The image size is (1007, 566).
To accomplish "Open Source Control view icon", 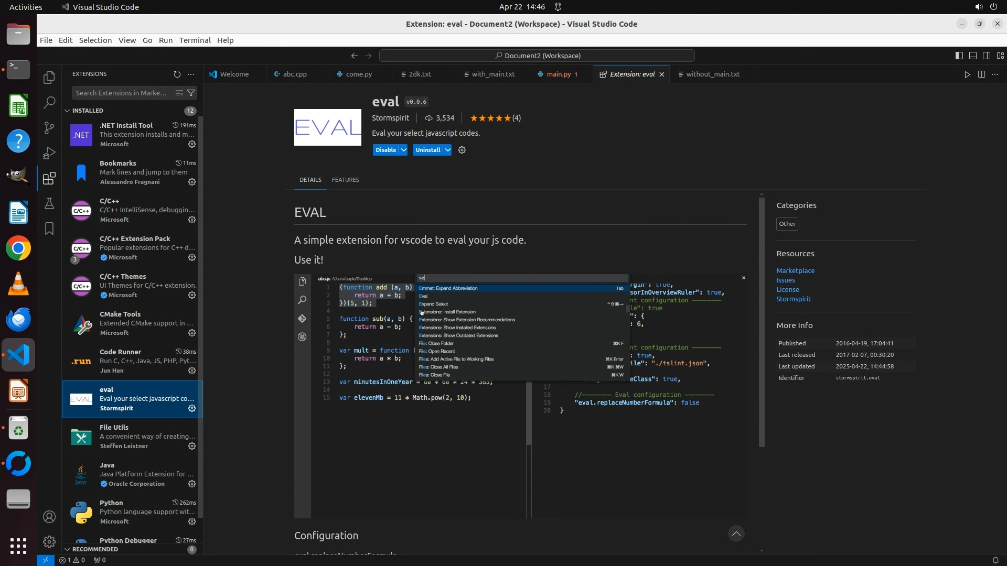I will [49, 128].
